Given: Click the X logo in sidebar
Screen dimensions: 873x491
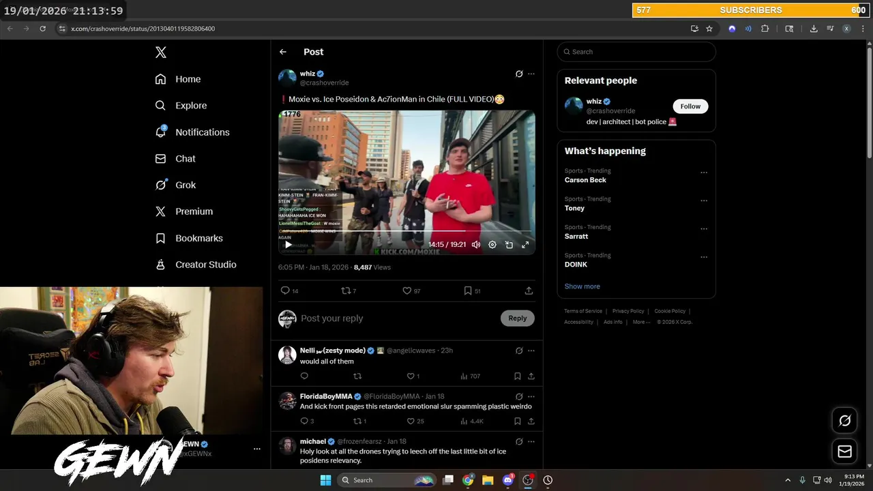Looking at the screenshot, I should point(160,53).
